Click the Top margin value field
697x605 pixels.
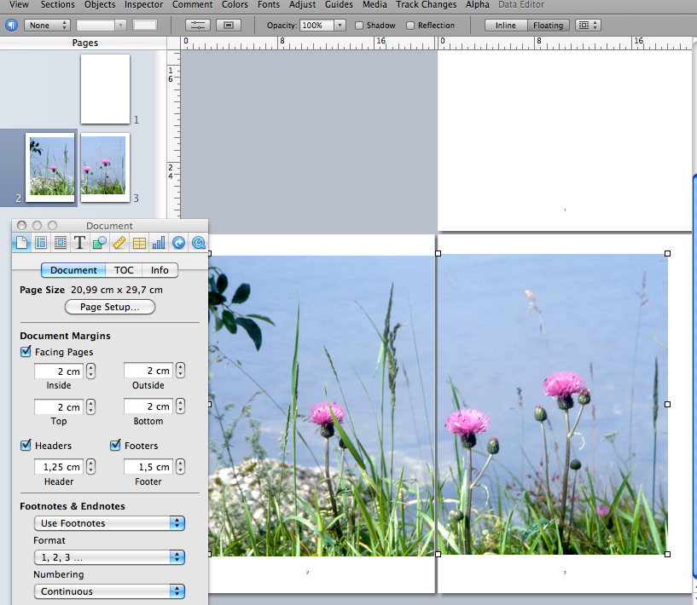pyautogui.click(x=59, y=406)
